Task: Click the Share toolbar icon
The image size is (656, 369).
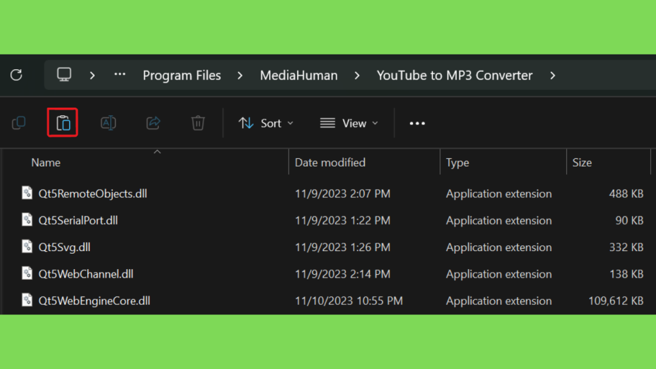Action: (x=153, y=123)
